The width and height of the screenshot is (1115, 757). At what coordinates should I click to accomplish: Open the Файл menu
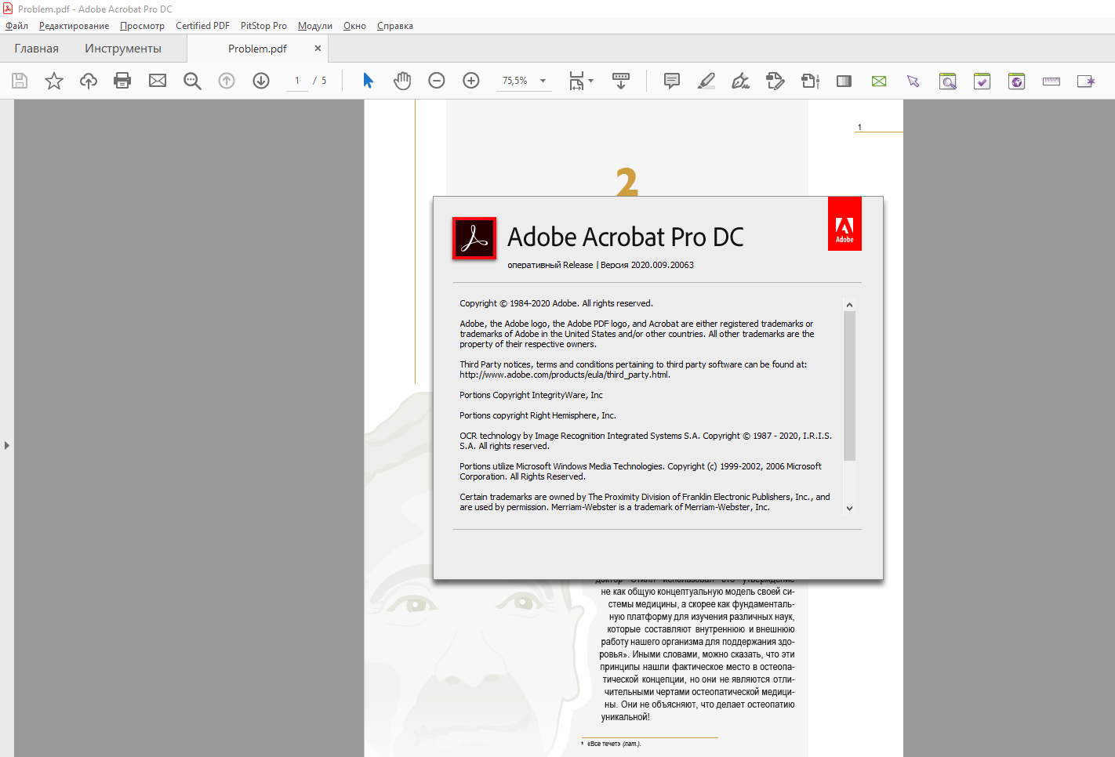click(x=16, y=26)
